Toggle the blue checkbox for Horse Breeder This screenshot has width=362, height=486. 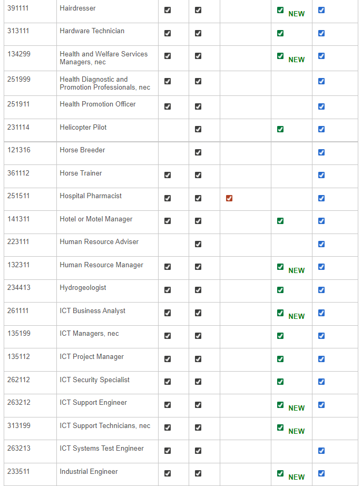pos(321,152)
